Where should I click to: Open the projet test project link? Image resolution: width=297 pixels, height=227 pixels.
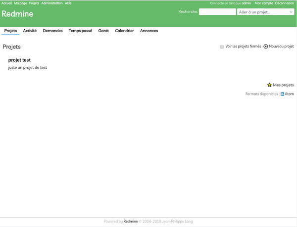tap(20, 60)
